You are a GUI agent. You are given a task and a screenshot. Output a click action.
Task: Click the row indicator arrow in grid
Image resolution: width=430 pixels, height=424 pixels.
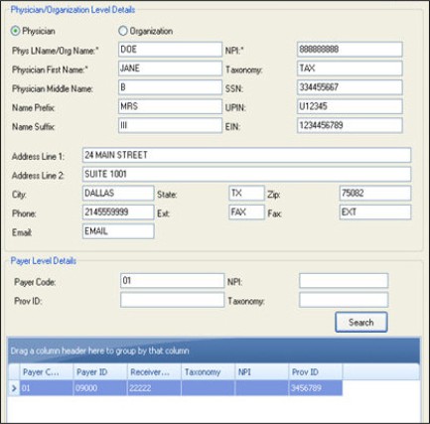point(14,388)
